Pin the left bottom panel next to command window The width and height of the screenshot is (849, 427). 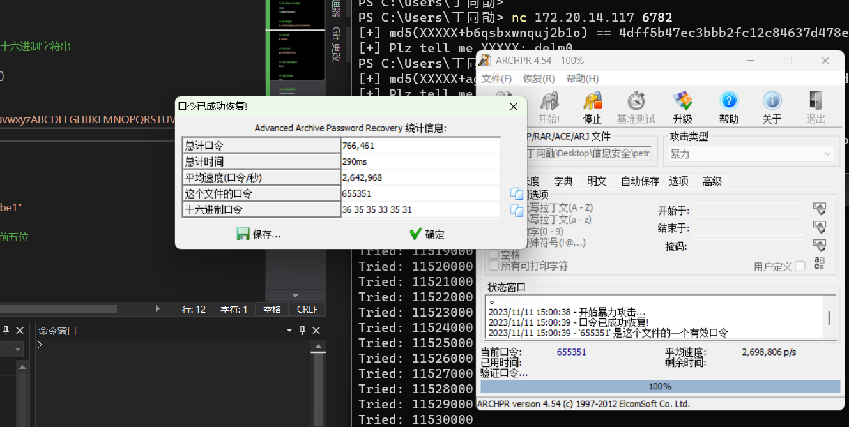pyautogui.click(x=6, y=331)
